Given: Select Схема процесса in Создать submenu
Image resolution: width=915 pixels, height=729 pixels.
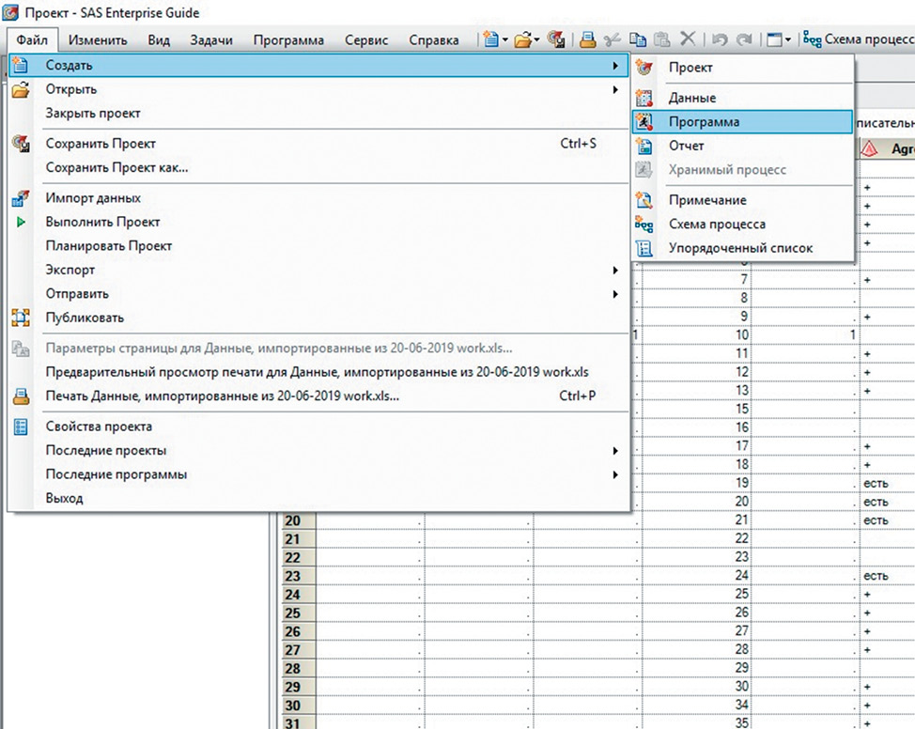Looking at the screenshot, I should (x=717, y=224).
